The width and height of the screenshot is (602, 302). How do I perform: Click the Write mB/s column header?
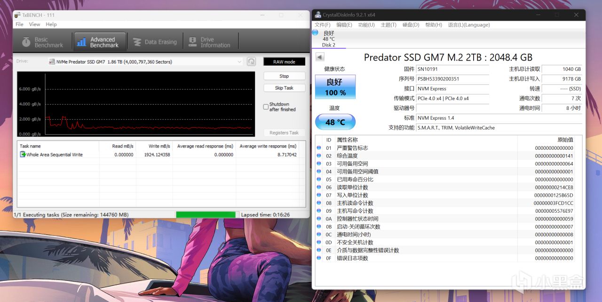(154, 146)
